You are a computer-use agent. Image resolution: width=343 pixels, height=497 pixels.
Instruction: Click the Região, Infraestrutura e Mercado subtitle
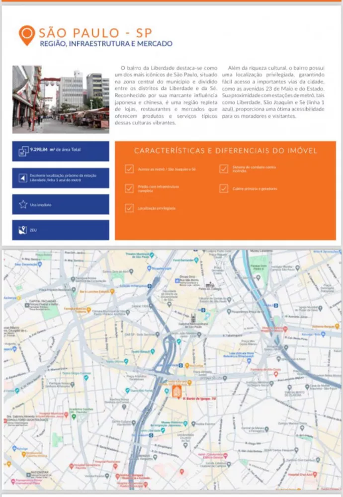pyautogui.click(x=106, y=44)
